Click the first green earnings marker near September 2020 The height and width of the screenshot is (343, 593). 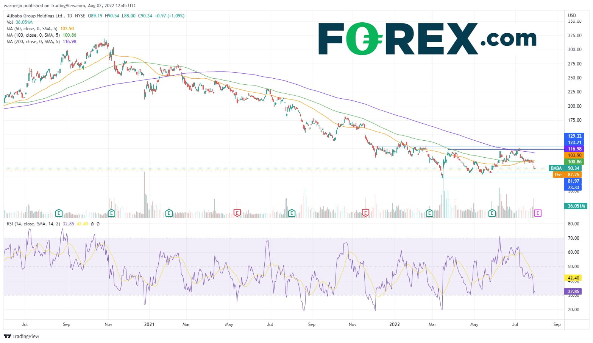click(x=59, y=213)
